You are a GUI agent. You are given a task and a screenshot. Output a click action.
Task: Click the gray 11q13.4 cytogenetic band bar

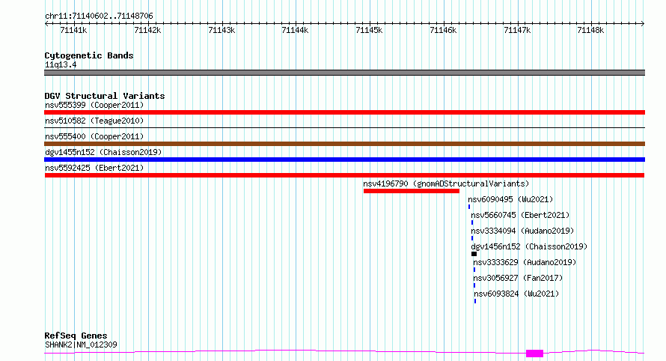coord(344,73)
